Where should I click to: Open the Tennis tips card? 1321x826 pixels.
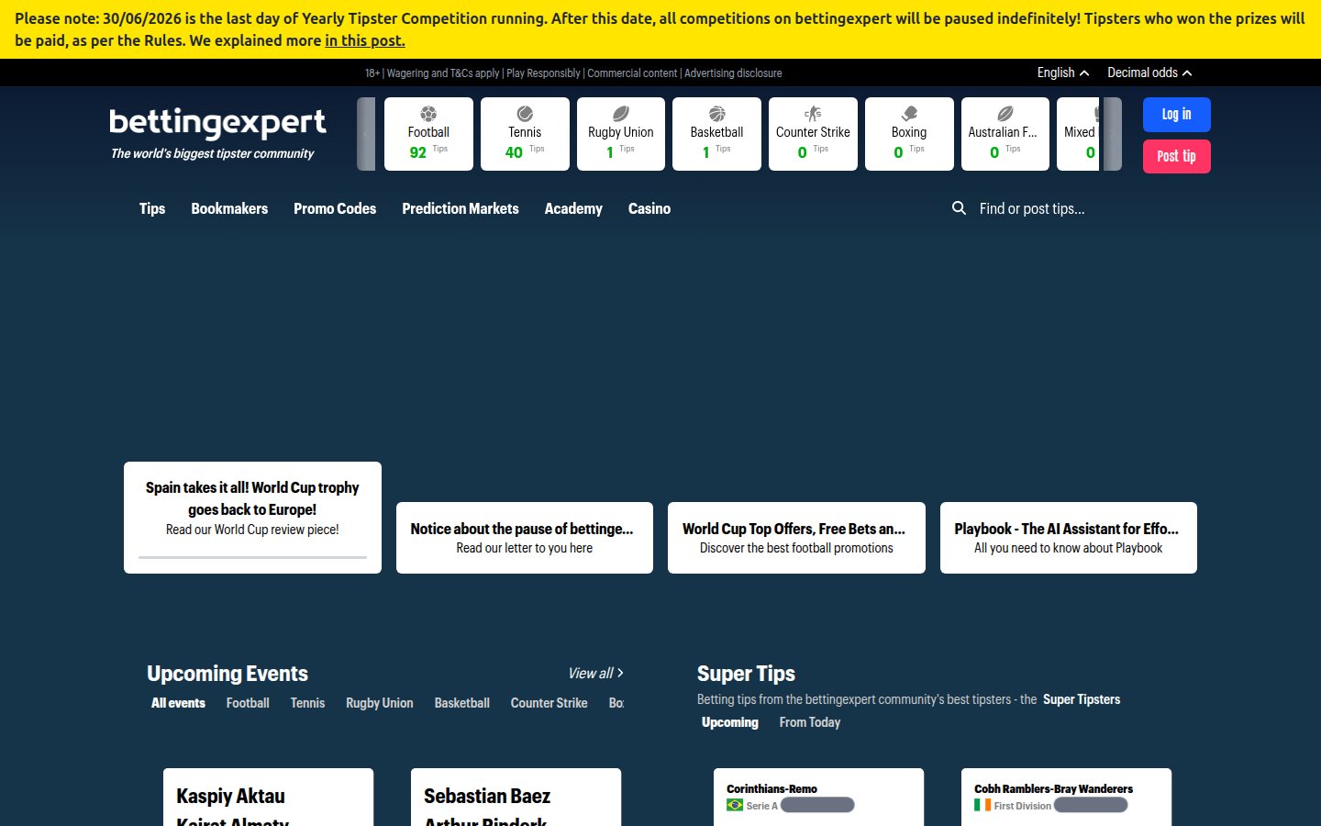coord(525,134)
